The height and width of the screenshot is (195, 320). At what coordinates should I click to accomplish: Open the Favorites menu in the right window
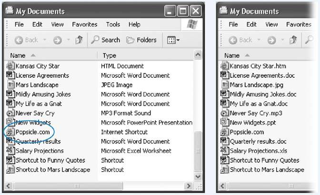[299, 24]
